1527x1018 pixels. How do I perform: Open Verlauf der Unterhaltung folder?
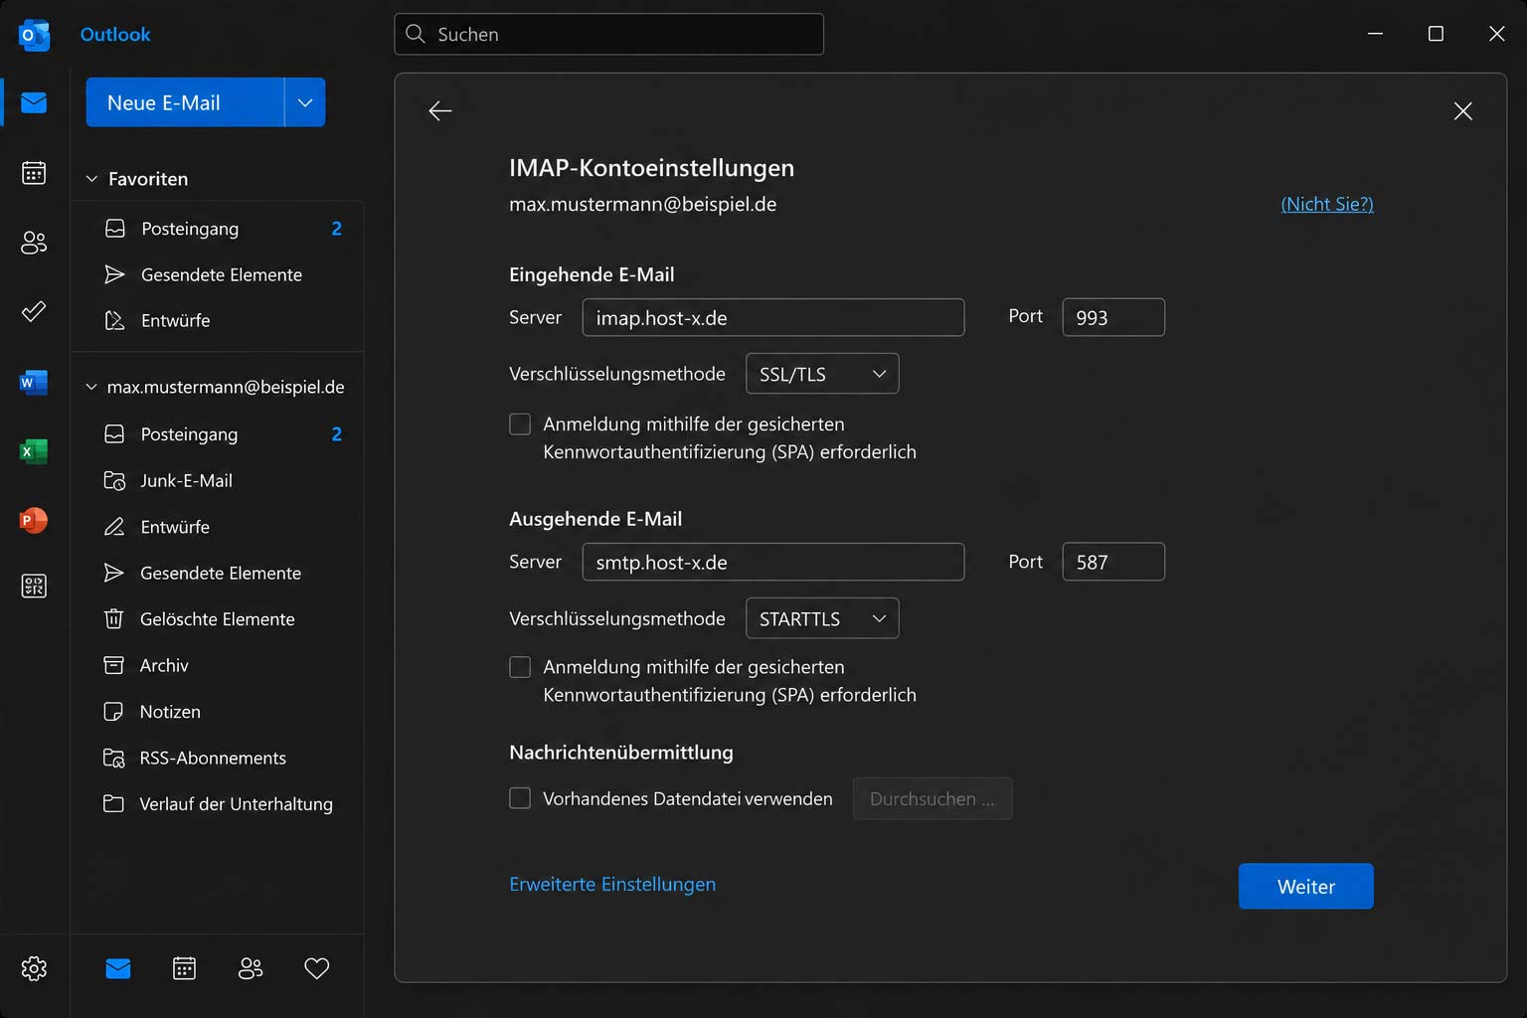[x=218, y=803]
